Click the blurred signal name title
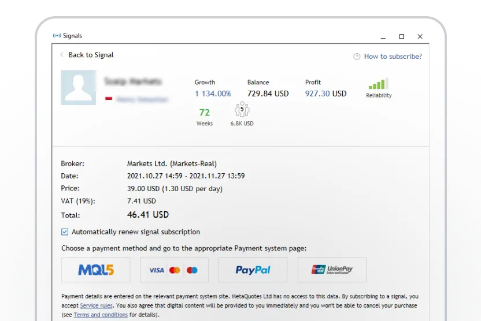The image size is (481, 321). tap(133, 81)
